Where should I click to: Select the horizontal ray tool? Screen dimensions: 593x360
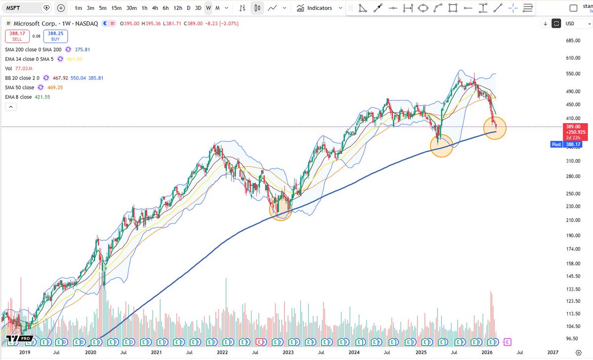(468, 8)
